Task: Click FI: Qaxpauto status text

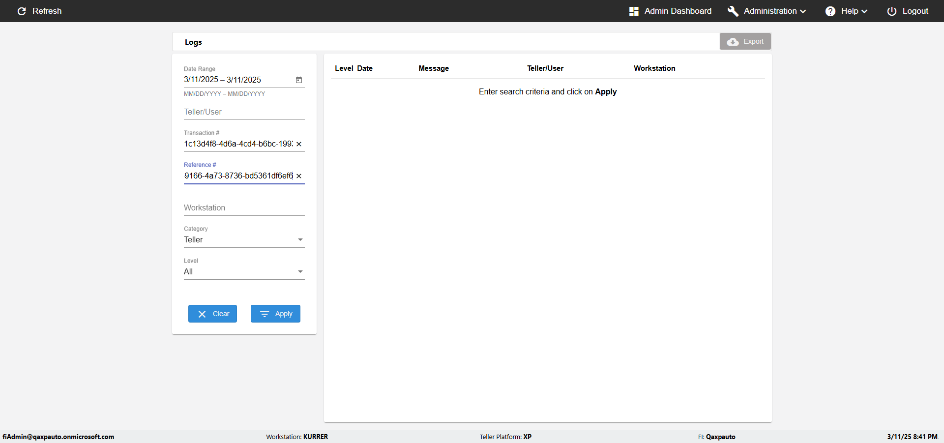Action: click(717, 437)
